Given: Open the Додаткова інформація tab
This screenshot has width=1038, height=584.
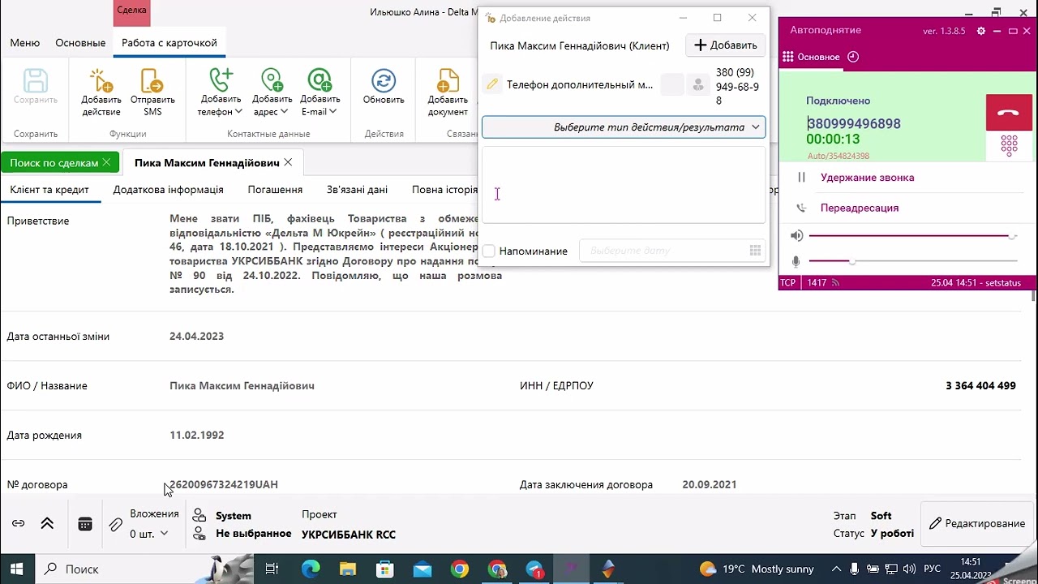Looking at the screenshot, I should [x=168, y=189].
